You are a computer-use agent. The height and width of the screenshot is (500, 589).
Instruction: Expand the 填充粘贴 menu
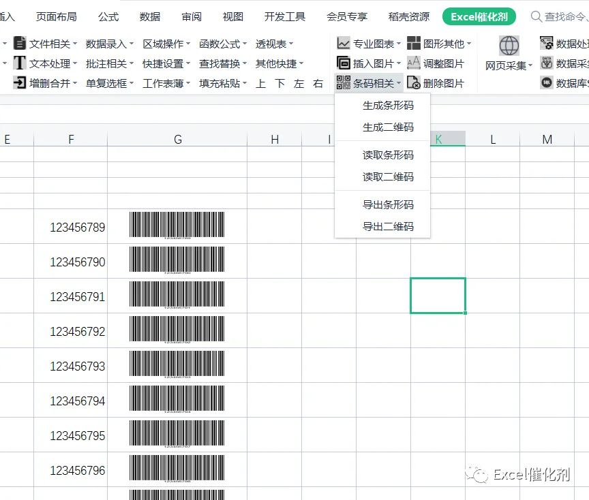point(223,83)
